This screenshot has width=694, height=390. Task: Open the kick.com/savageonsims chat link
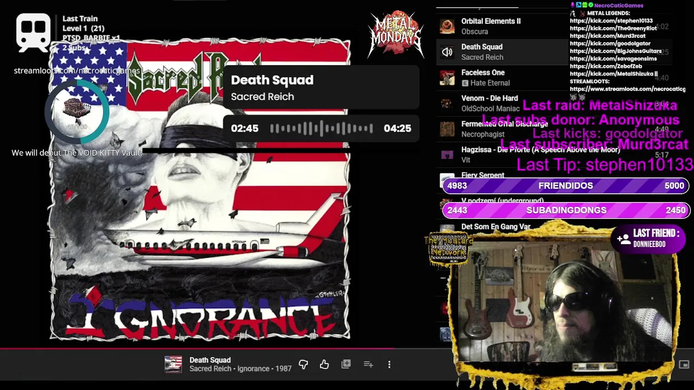click(x=613, y=58)
